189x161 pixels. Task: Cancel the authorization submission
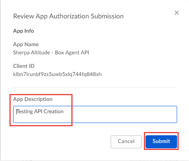point(126,141)
